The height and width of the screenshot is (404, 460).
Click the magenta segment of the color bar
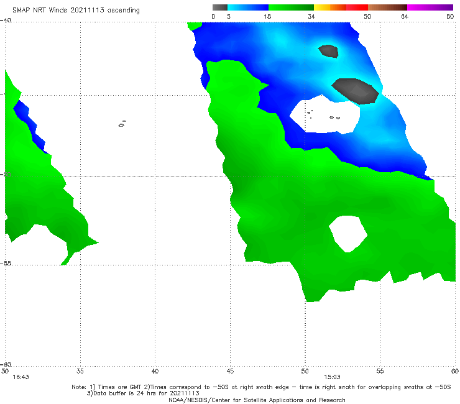click(x=430, y=7)
